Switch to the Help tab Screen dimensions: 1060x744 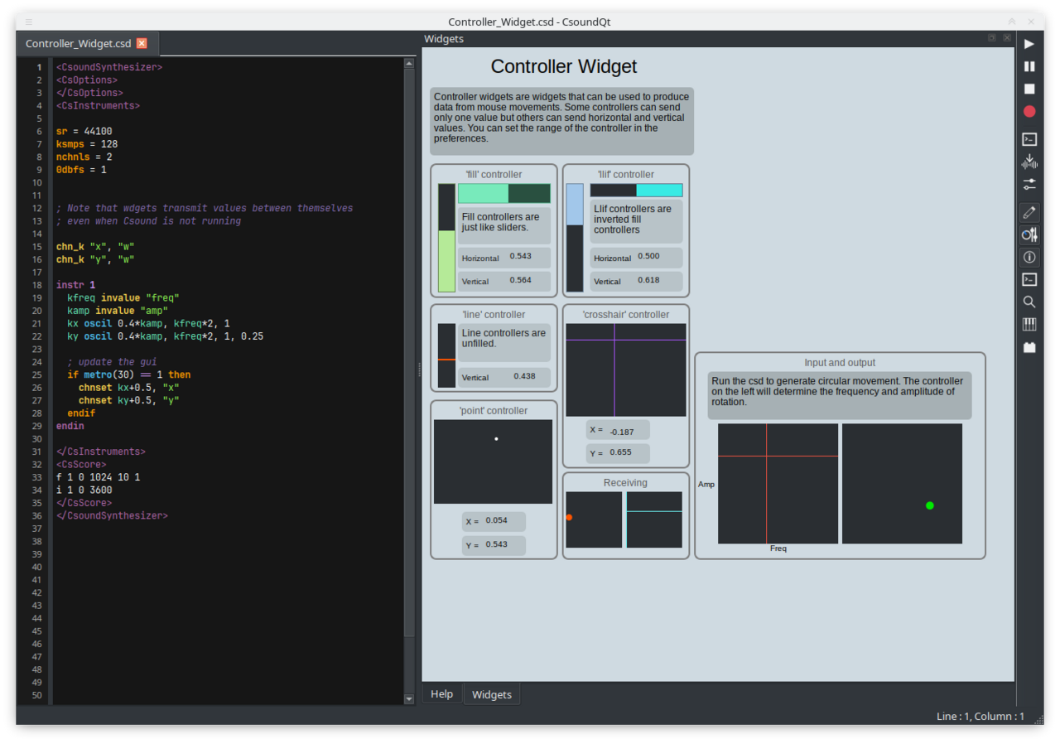point(441,694)
